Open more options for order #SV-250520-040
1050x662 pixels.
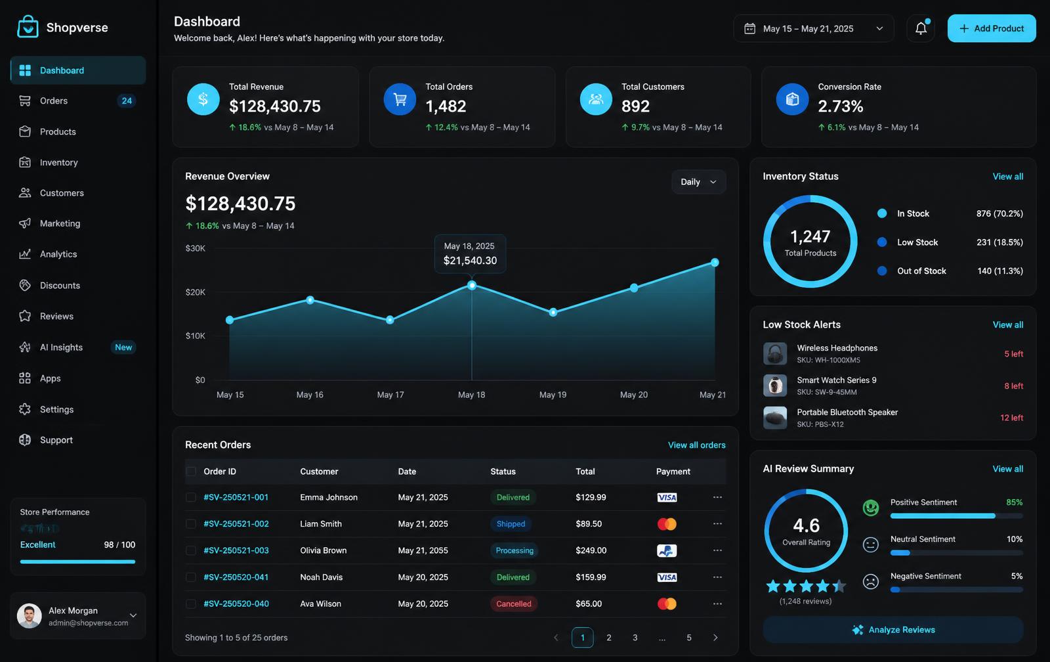(717, 604)
